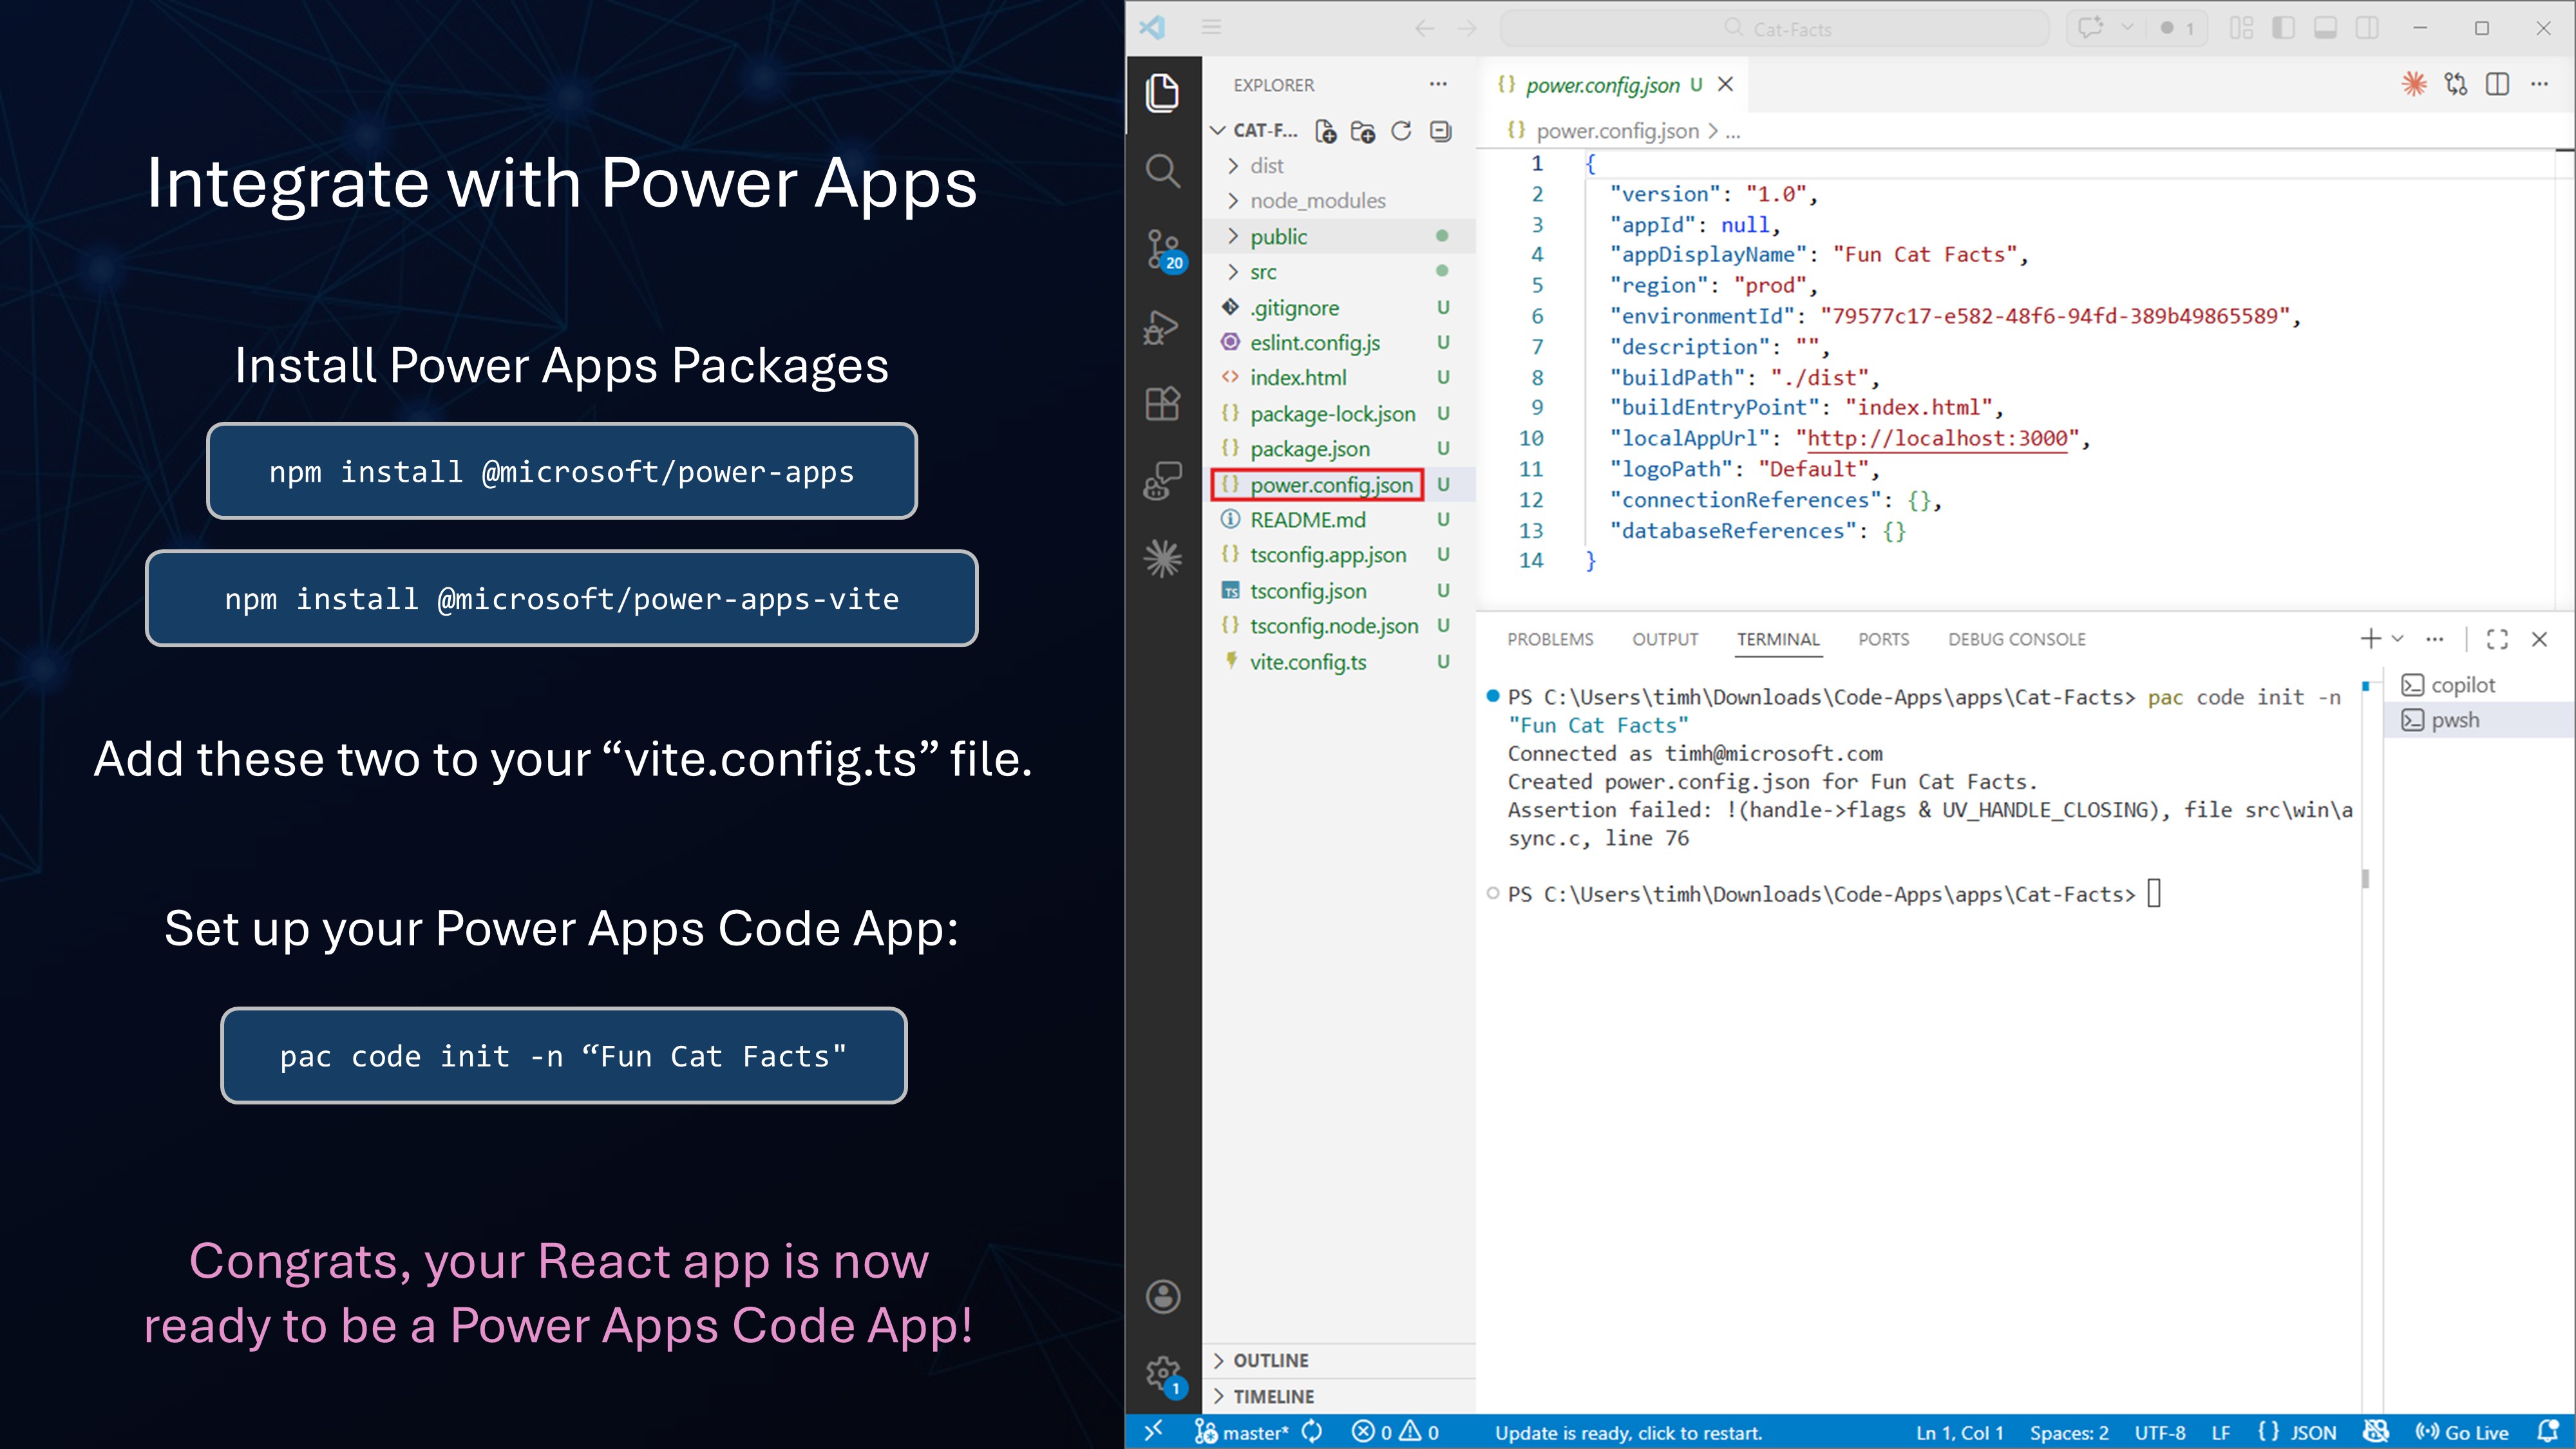The image size is (2576, 1449).
Task: Click the Cat-Facts command center search box
Action: pyautogui.click(x=1775, y=29)
